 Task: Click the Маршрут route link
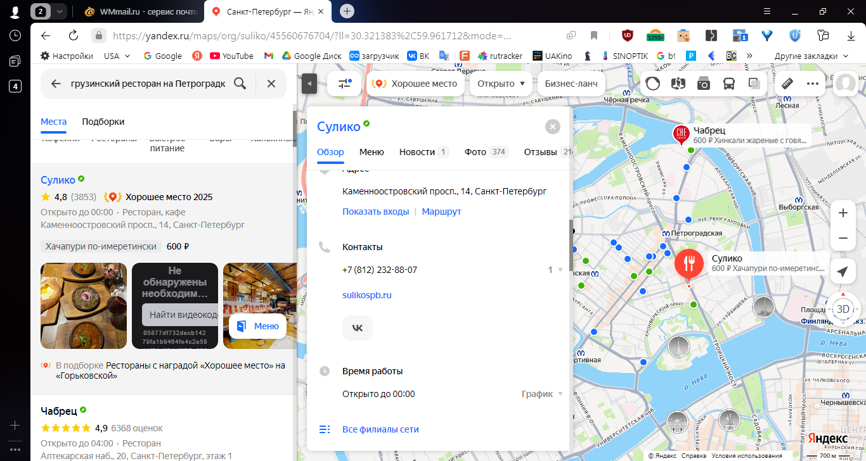tap(442, 212)
